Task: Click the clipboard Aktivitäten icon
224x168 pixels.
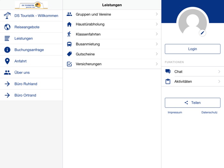Action: tap(168, 82)
